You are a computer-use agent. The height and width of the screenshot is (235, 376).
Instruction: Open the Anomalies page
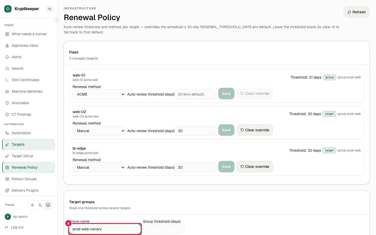pyautogui.click(x=29, y=103)
